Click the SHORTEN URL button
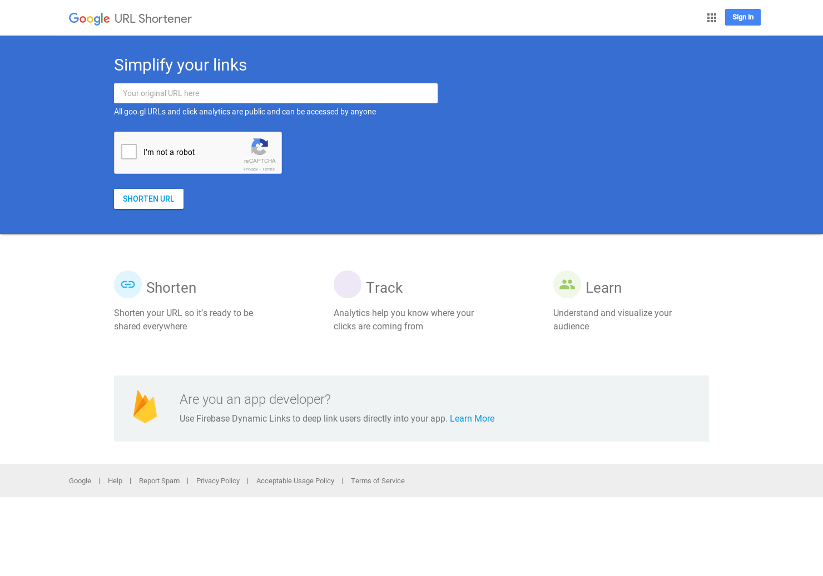 (148, 199)
